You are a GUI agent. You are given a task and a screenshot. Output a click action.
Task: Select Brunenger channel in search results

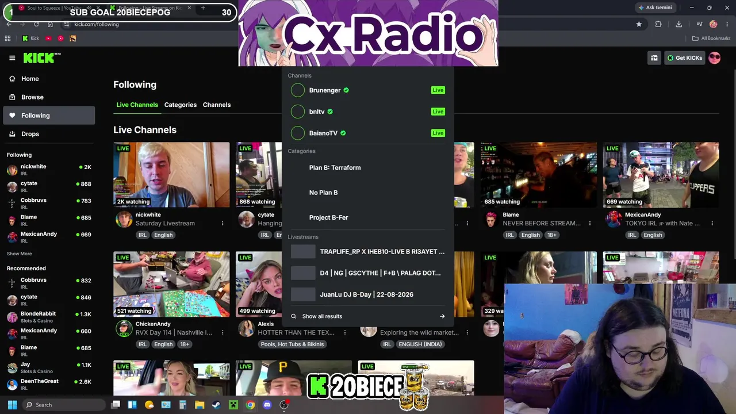[368, 90]
